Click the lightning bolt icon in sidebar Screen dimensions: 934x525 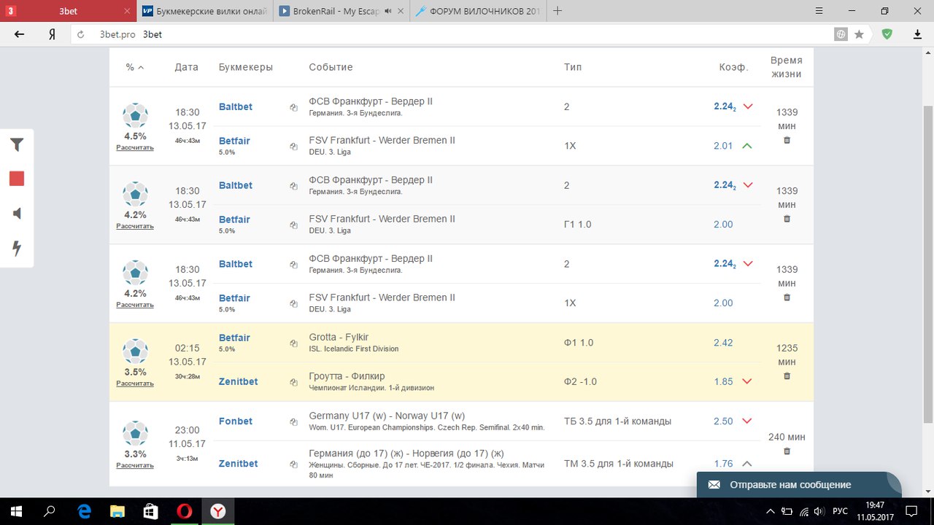17,249
